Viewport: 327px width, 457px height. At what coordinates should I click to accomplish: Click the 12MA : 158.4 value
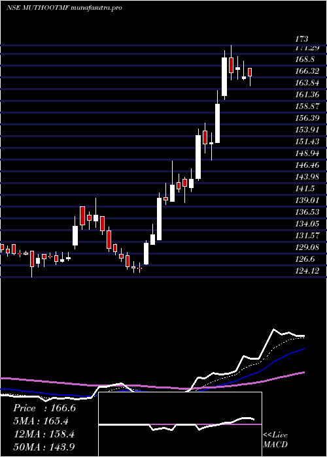pyautogui.click(x=44, y=434)
